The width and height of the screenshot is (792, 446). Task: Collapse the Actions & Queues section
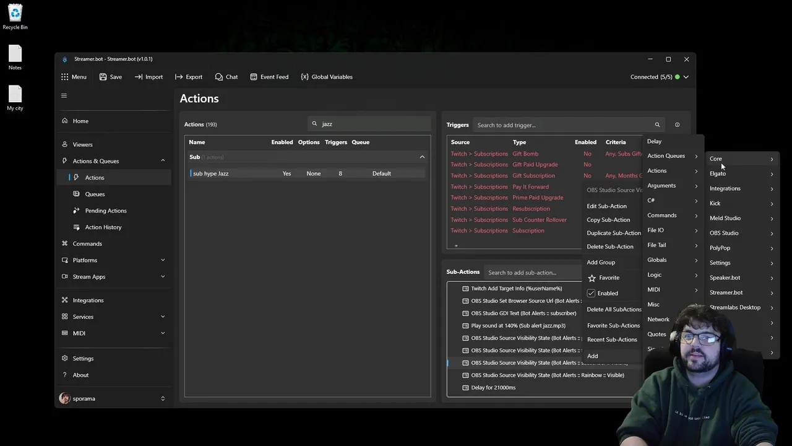pyautogui.click(x=163, y=161)
